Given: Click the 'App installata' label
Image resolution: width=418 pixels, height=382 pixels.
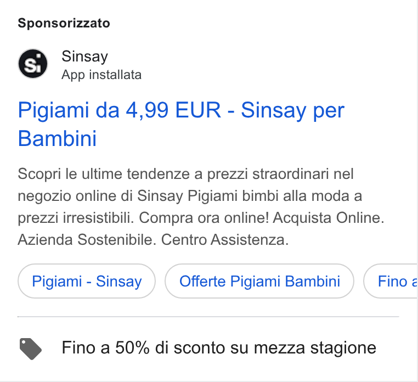Looking at the screenshot, I should (x=101, y=75).
